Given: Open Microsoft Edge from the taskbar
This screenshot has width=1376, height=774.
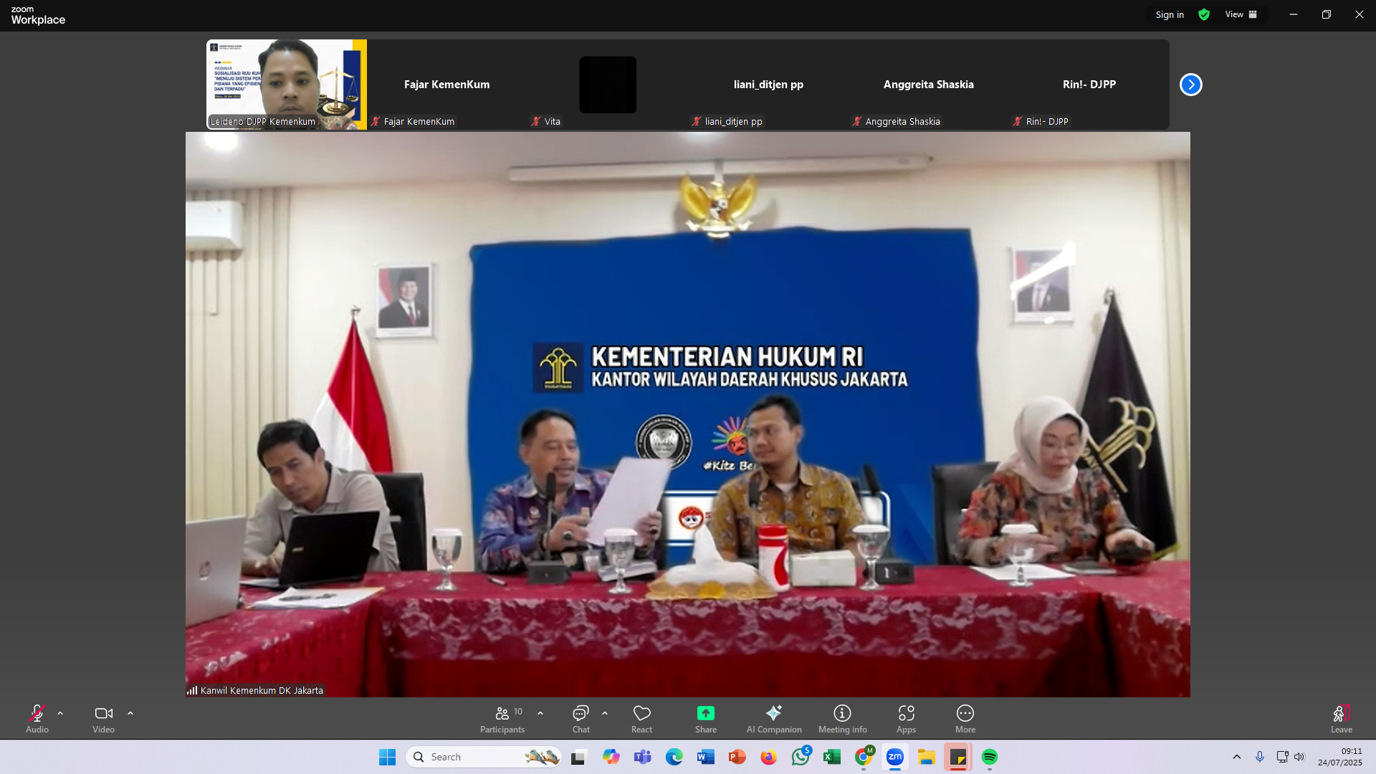Looking at the screenshot, I should pyautogui.click(x=674, y=757).
